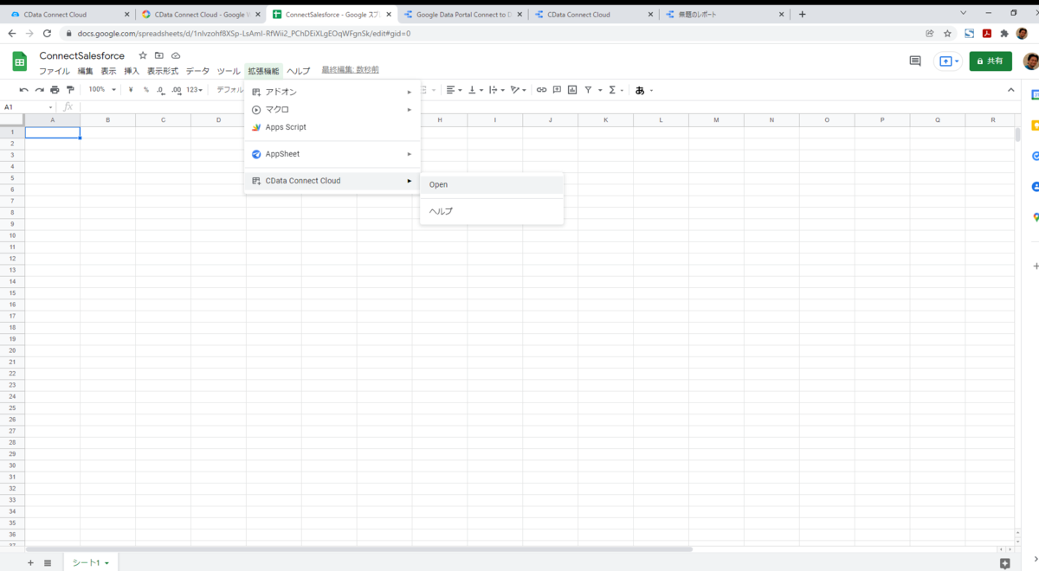1039x571 pixels.
Task: Redo the action in the toolbar
Action: coord(40,90)
